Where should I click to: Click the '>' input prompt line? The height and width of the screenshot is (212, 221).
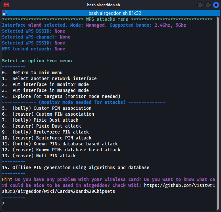pos(3,203)
